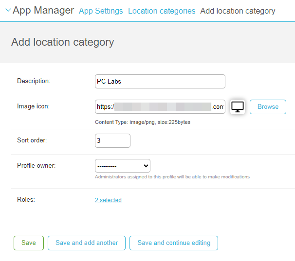Click Save and add another
The height and width of the screenshot is (261, 295).
point(87,243)
